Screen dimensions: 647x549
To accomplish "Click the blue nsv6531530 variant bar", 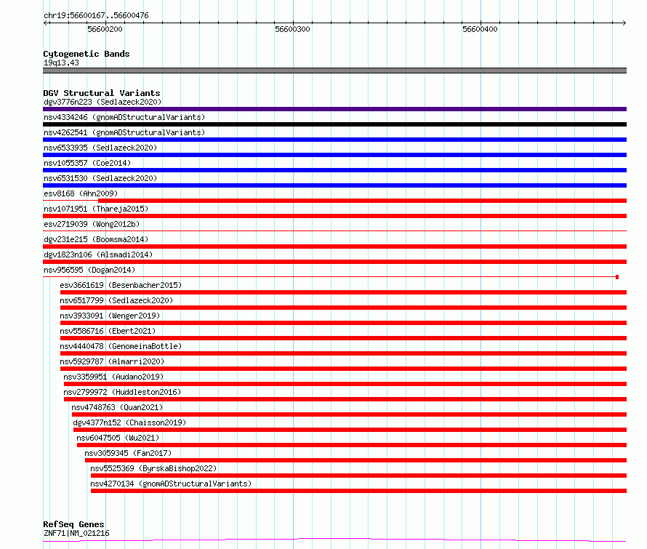I will [x=334, y=185].
